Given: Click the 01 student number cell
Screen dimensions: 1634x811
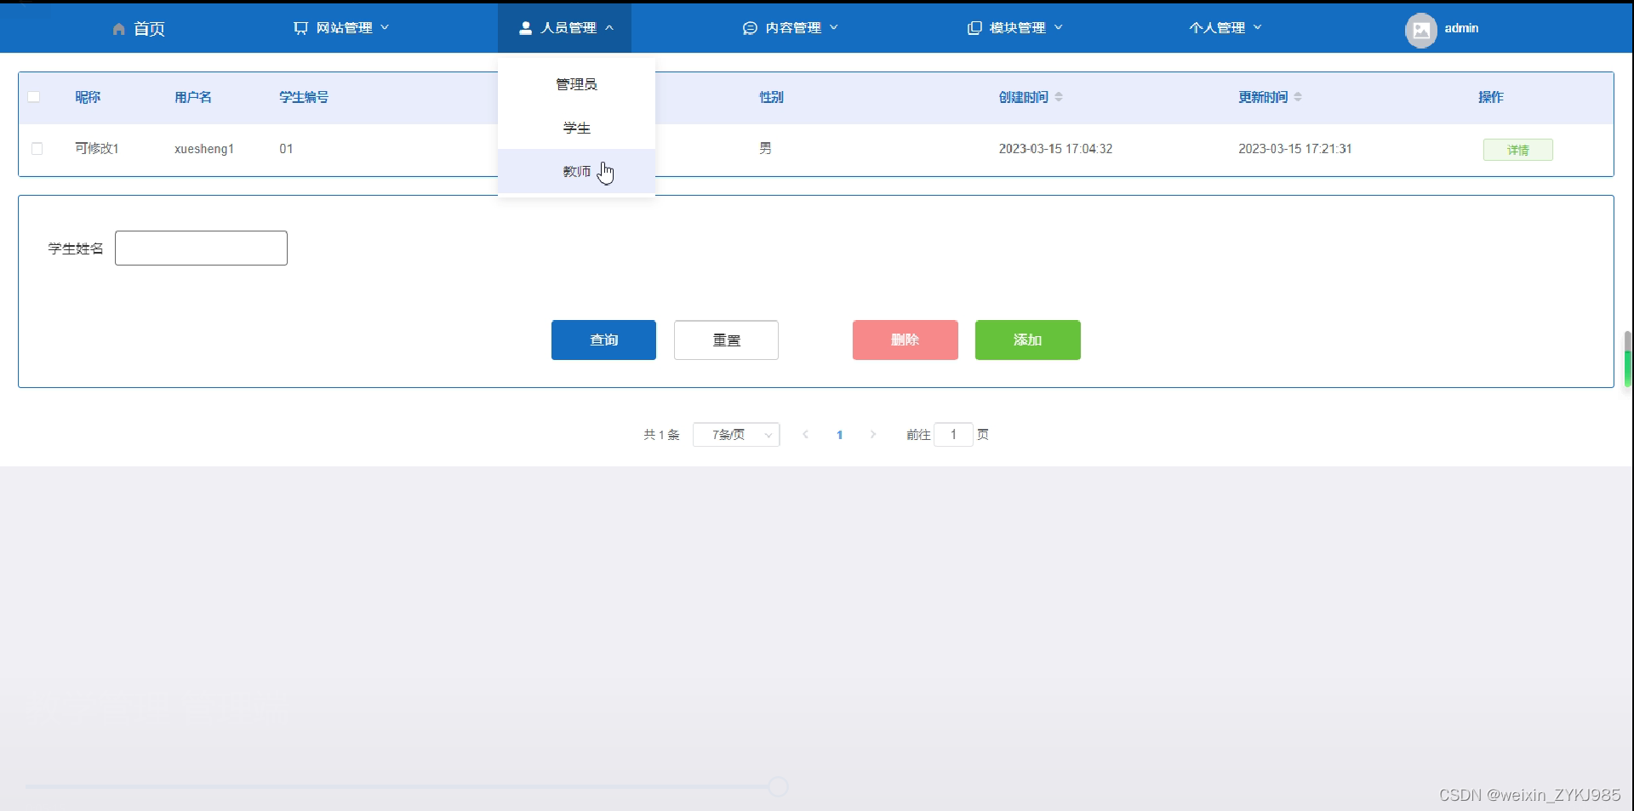Looking at the screenshot, I should (x=286, y=149).
